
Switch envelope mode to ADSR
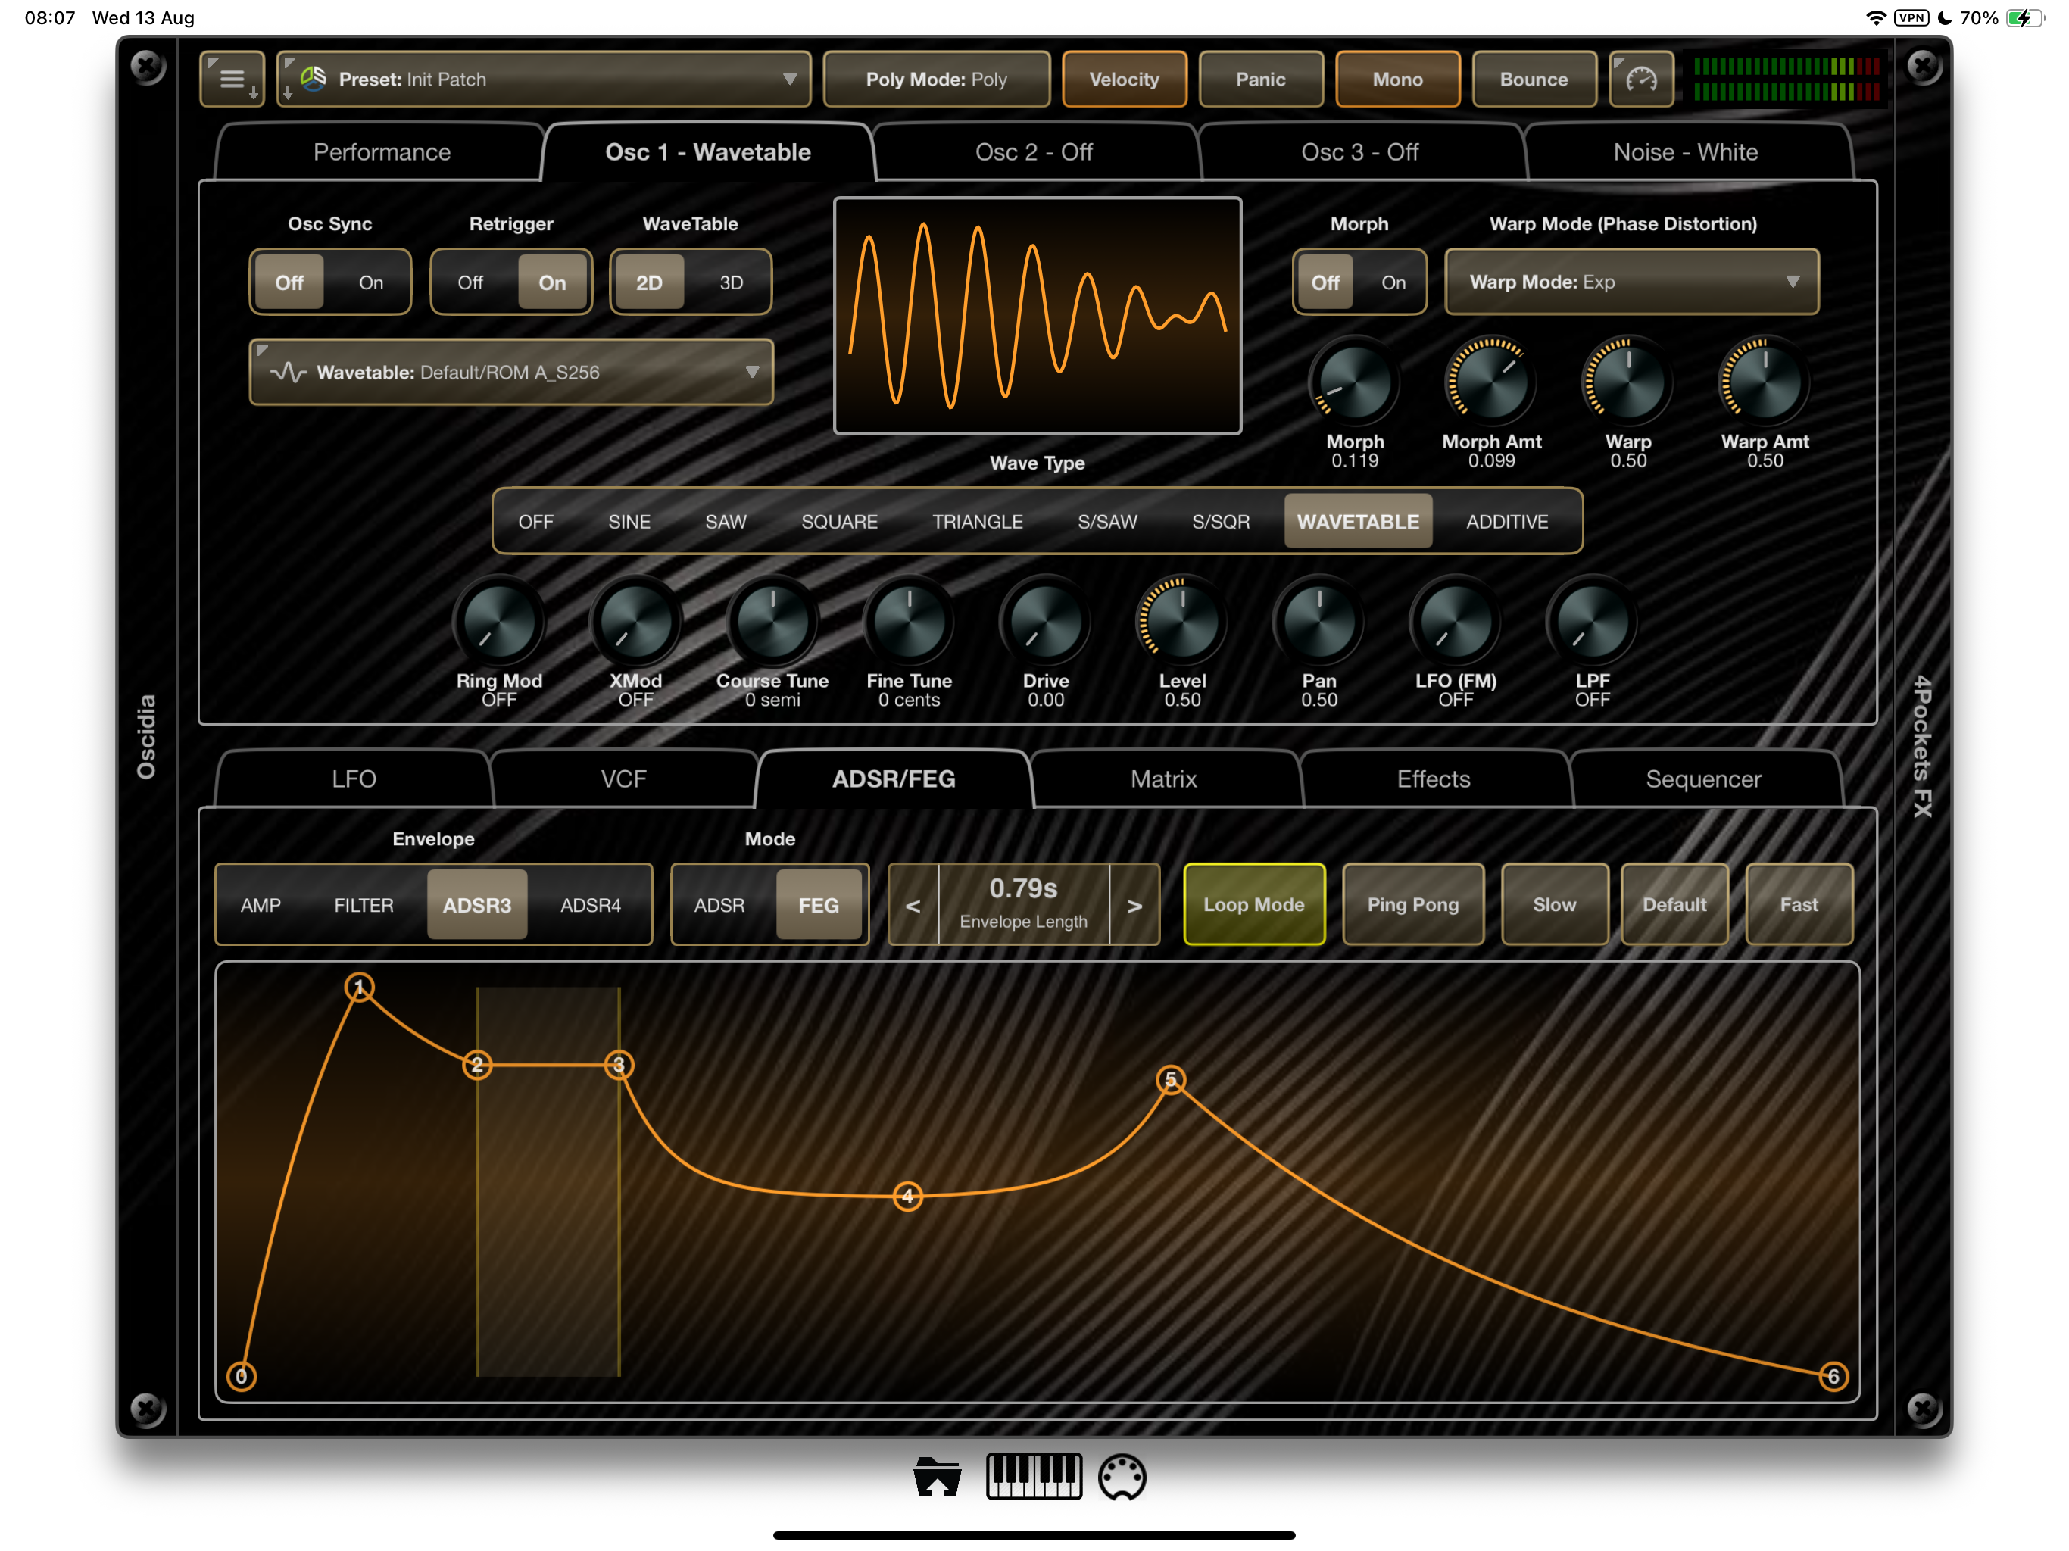tap(719, 906)
